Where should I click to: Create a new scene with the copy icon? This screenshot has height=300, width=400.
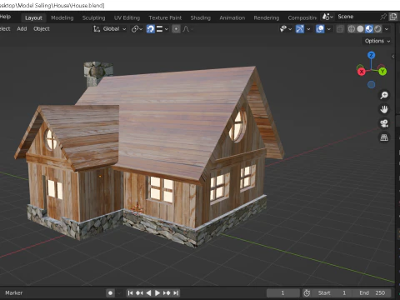tap(393, 17)
